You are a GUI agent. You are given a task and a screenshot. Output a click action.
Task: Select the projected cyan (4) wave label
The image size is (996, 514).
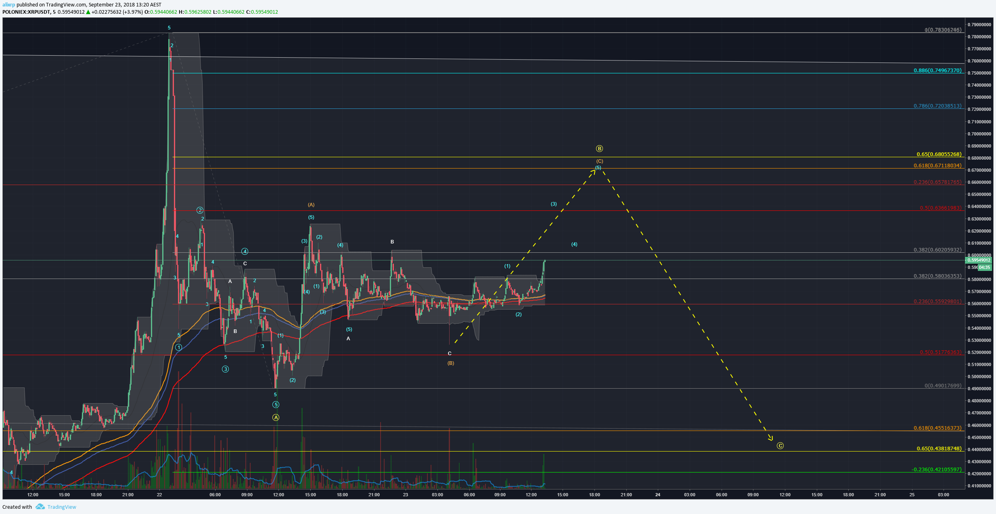[x=574, y=244]
